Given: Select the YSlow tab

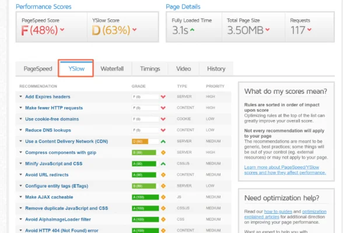Looking at the screenshot, I should pyautogui.click(x=76, y=69).
